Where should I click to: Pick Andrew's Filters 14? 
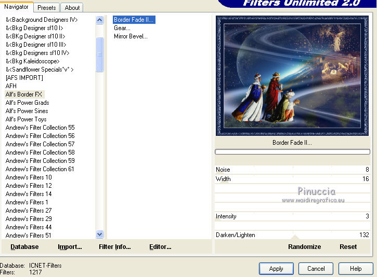pyautogui.click(x=29, y=194)
